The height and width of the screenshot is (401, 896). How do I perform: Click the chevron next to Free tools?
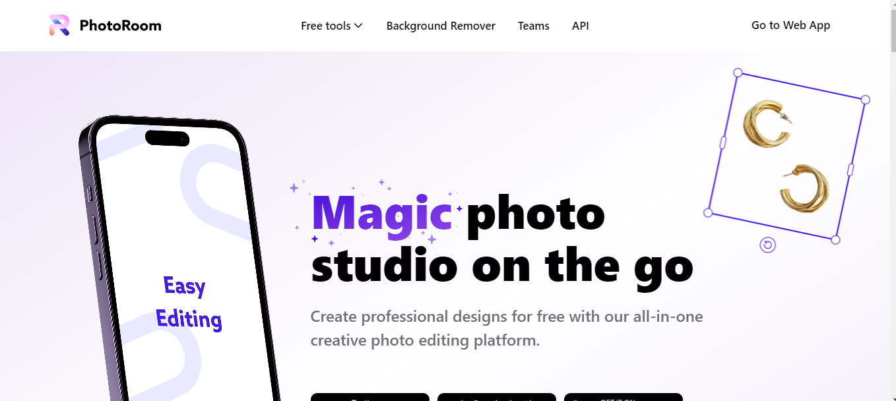(x=358, y=26)
